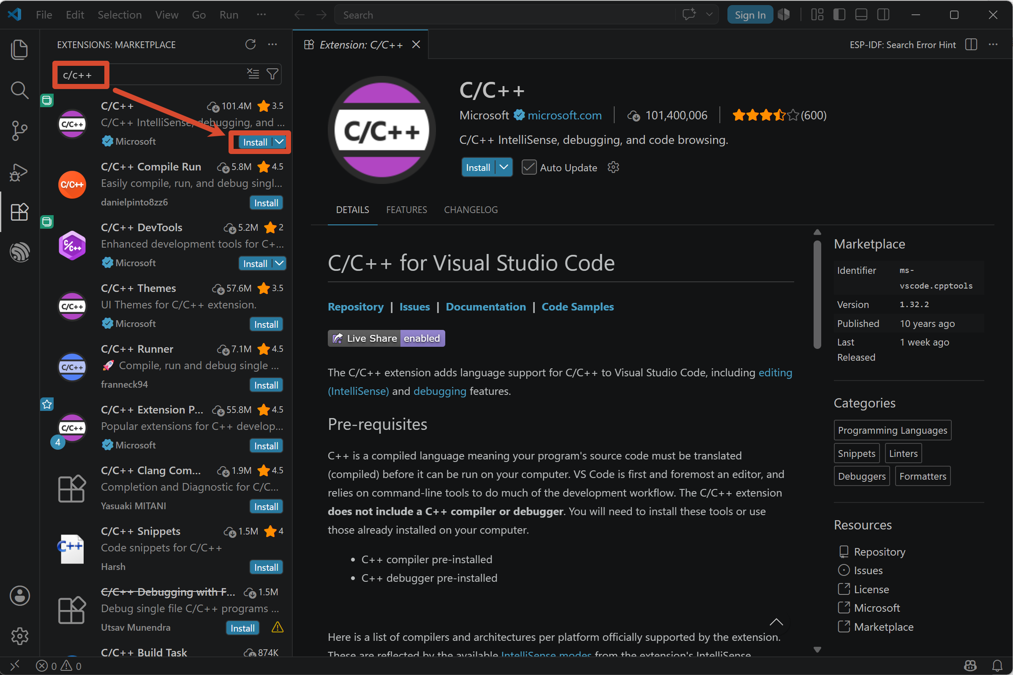Open editor More Actions ellipsis

[x=993, y=44]
